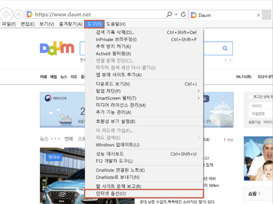Click the 410 rising rank indicator
The width and height of the screenshot is (273, 204).
click(x=228, y=140)
